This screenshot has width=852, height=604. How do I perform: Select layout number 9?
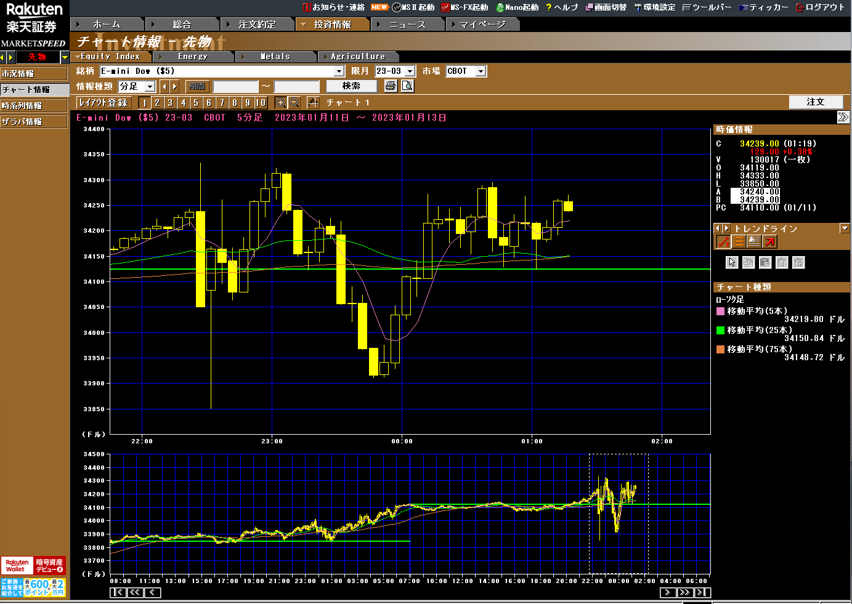(248, 103)
